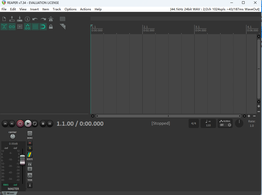Open the Track menu
The height and width of the screenshot is (195, 262).
[57, 9]
